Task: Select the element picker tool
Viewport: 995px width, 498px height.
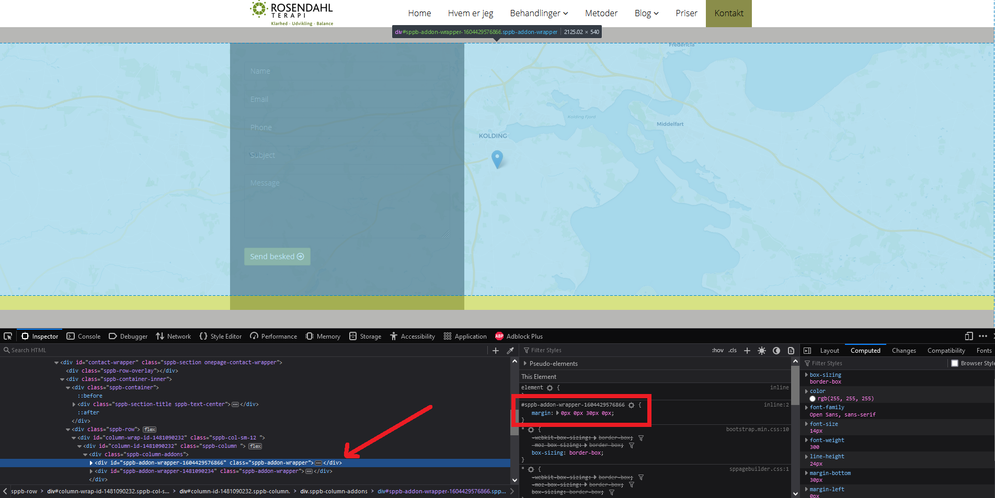Action: pyautogui.click(x=7, y=335)
